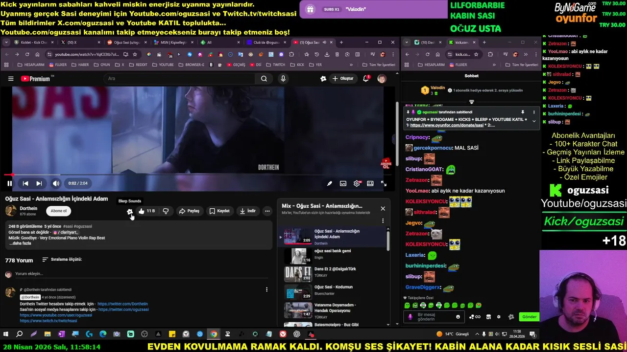Open twitch.tv/twitchsasi link in comment
This screenshot has height=352, width=627.
(x=48, y=321)
